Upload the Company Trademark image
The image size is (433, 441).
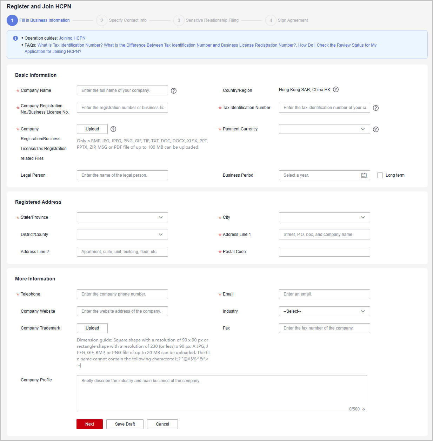[92, 328]
